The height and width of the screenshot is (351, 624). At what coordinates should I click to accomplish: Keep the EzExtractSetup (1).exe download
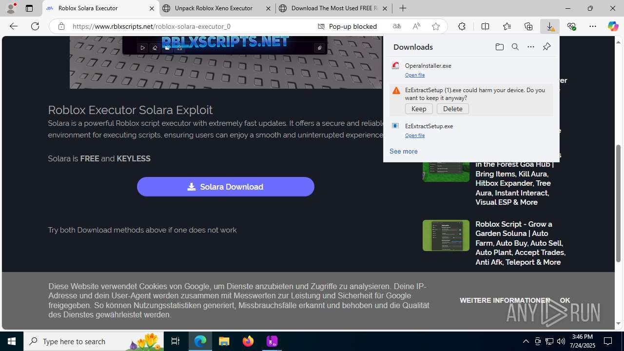pos(419,109)
